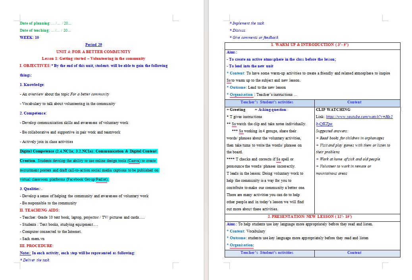Click the '1. Knowledge:' subheading
Screen dimensions: 412x280
pos(32,85)
